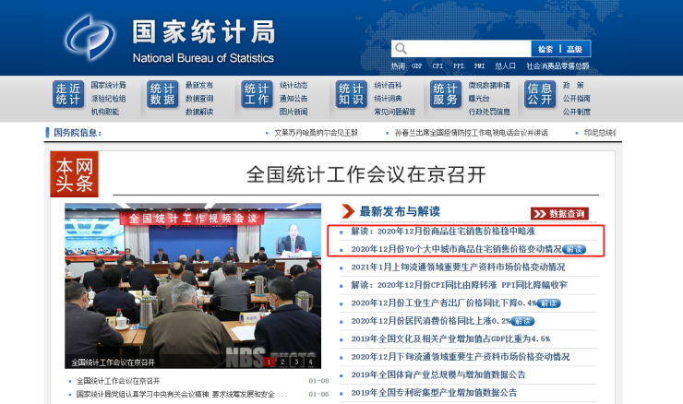This screenshot has width=683, height=404.
Task: Click 解读 badge on 工业生产者出厂价格 row
Action: (x=548, y=303)
